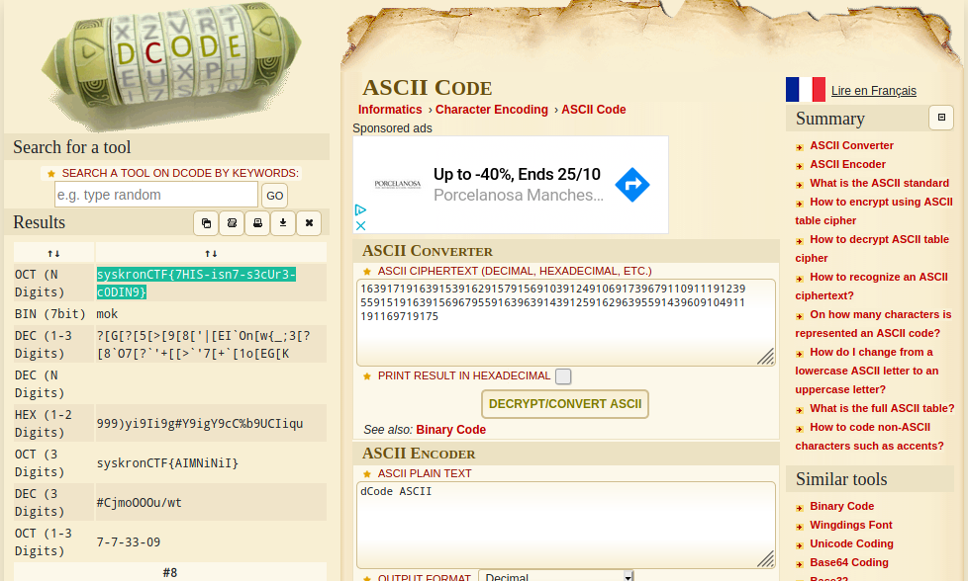Open the ad arrow icon
968x581 pixels.
click(632, 184)
